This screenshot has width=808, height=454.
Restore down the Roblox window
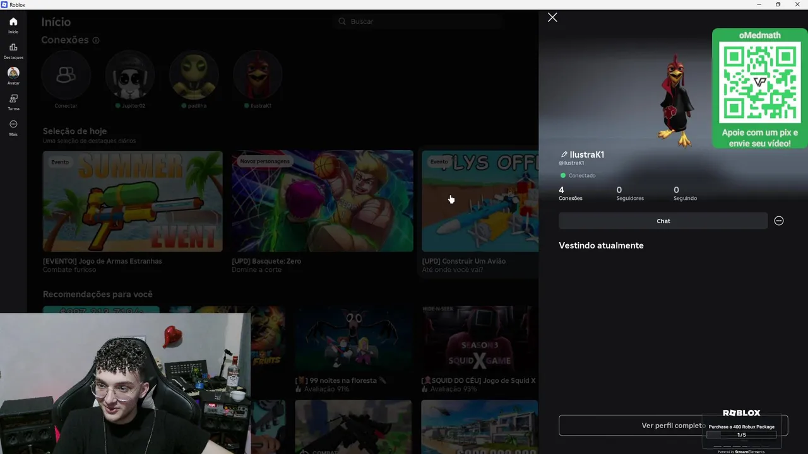(x=778, y=4)
